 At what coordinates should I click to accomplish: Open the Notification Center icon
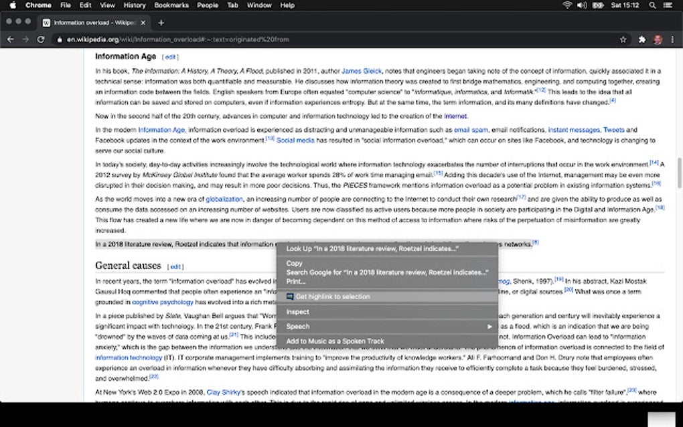(x=668, y=5)
